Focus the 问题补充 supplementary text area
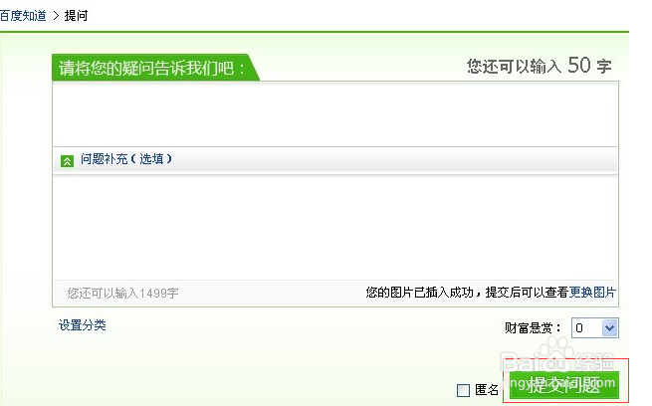 [x=335, y=227]
